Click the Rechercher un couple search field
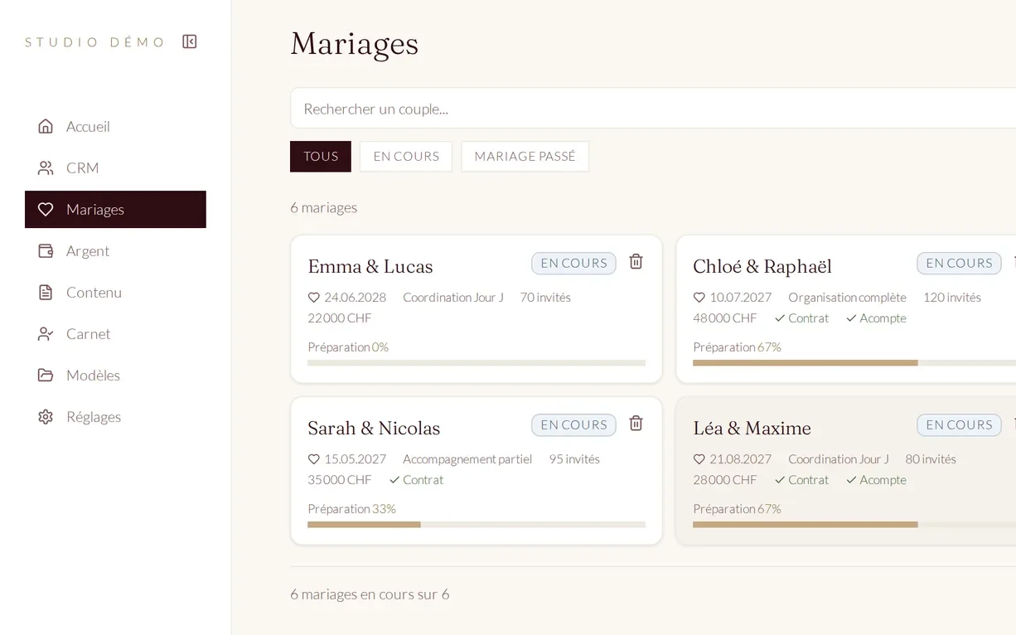The height and width of the screenshot is (635, 1016). [653, 109]
